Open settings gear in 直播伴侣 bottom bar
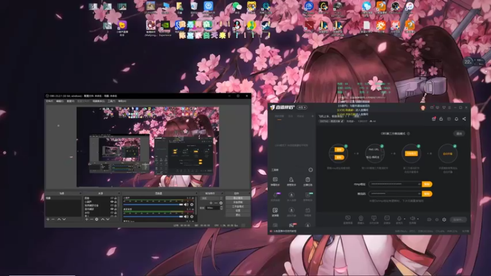 (444, 220)
